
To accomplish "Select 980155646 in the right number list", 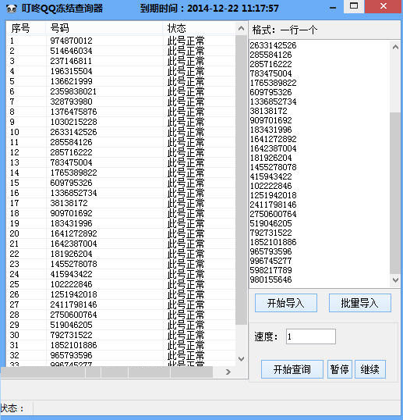I will pyautogui.click(x=270, y=279).
